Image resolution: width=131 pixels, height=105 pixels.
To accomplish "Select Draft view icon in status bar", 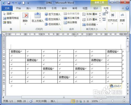I will (88, 101).
